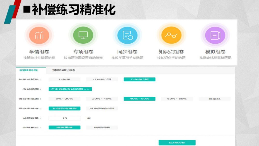Image resolution: width=259 pixels, height=146 pixels.
Task: Sort by 从高到低排列
Action: point(102,108)
